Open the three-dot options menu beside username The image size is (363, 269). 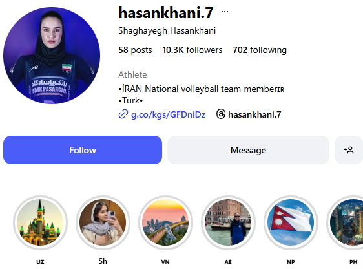(225, 12)
